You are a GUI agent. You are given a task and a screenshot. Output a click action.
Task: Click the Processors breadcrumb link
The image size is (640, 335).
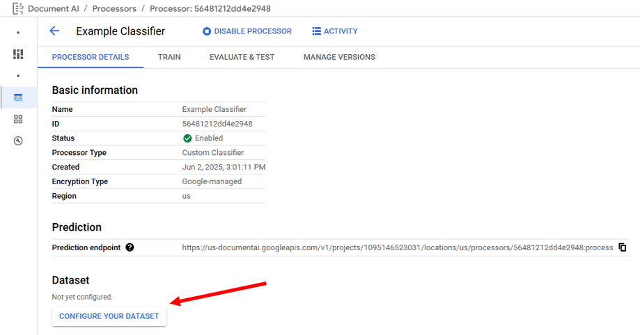114,9
